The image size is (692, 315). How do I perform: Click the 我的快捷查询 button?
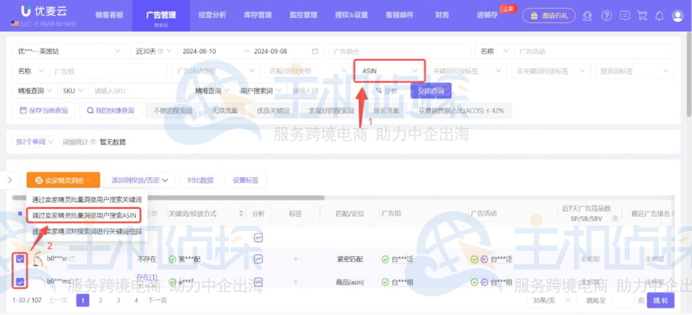pos(110,111)
